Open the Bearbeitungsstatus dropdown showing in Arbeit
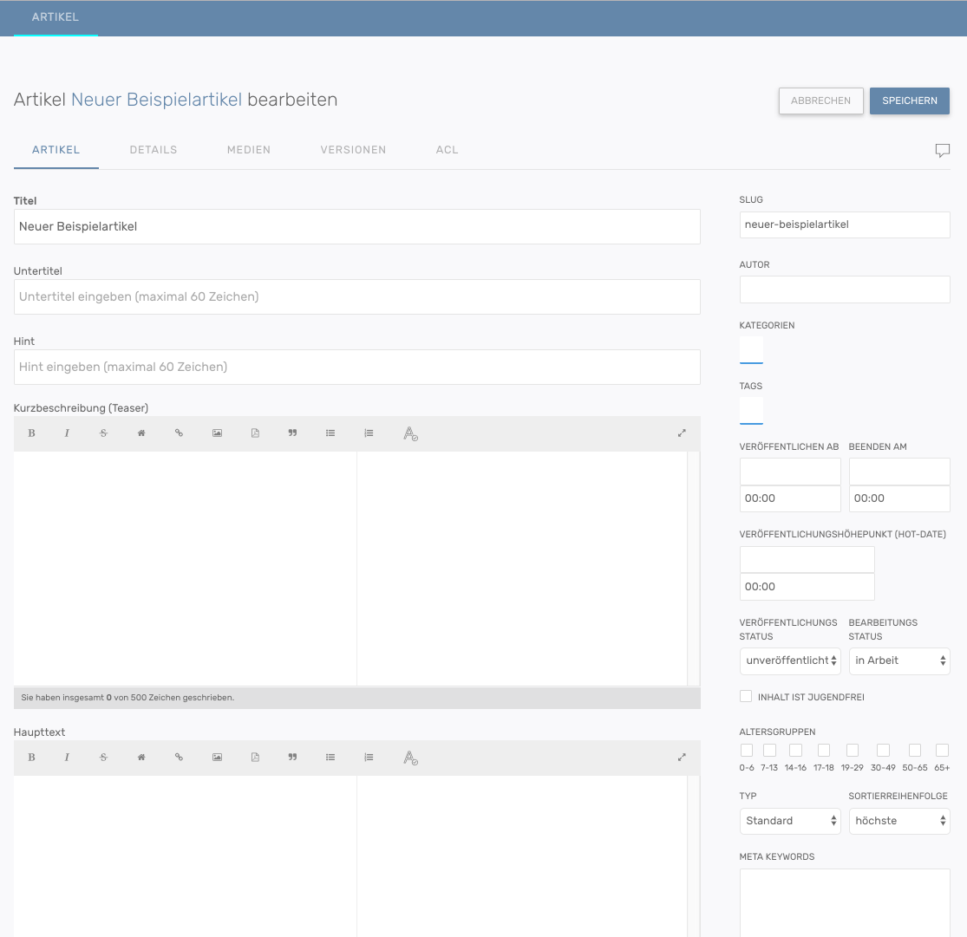Image resolution: width=967 pixels, height=937 pixels. pos(899,660)
